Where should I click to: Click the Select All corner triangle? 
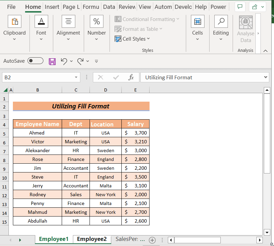[x=5, y=90]
